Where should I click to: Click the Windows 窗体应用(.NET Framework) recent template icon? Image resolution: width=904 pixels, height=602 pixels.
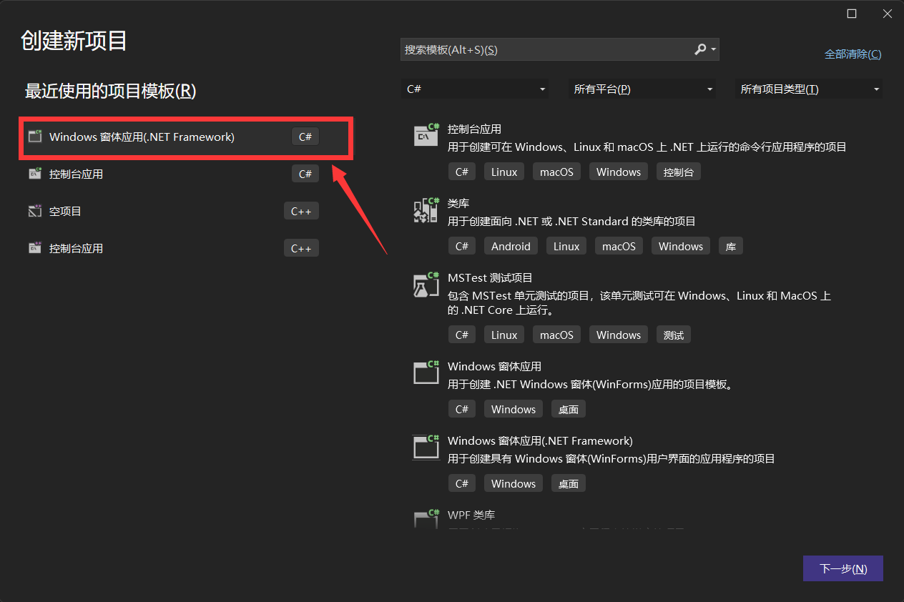pyautogui.click(x=35, y=136)
